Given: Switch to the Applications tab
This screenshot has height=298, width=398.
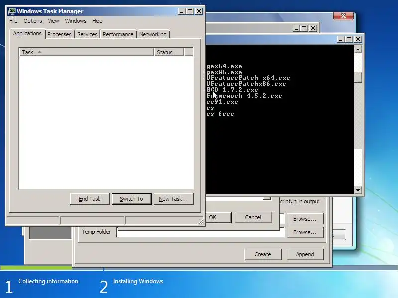Looking at the screenshot, I should tap(27, 33).
